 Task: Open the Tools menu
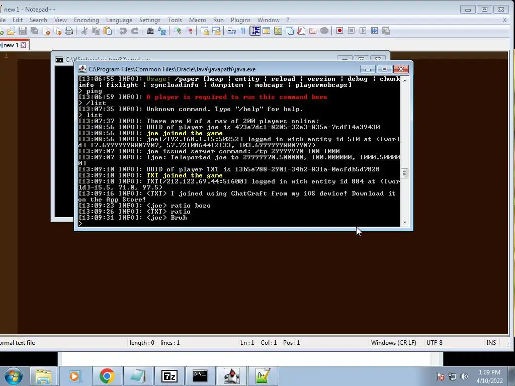175,20
